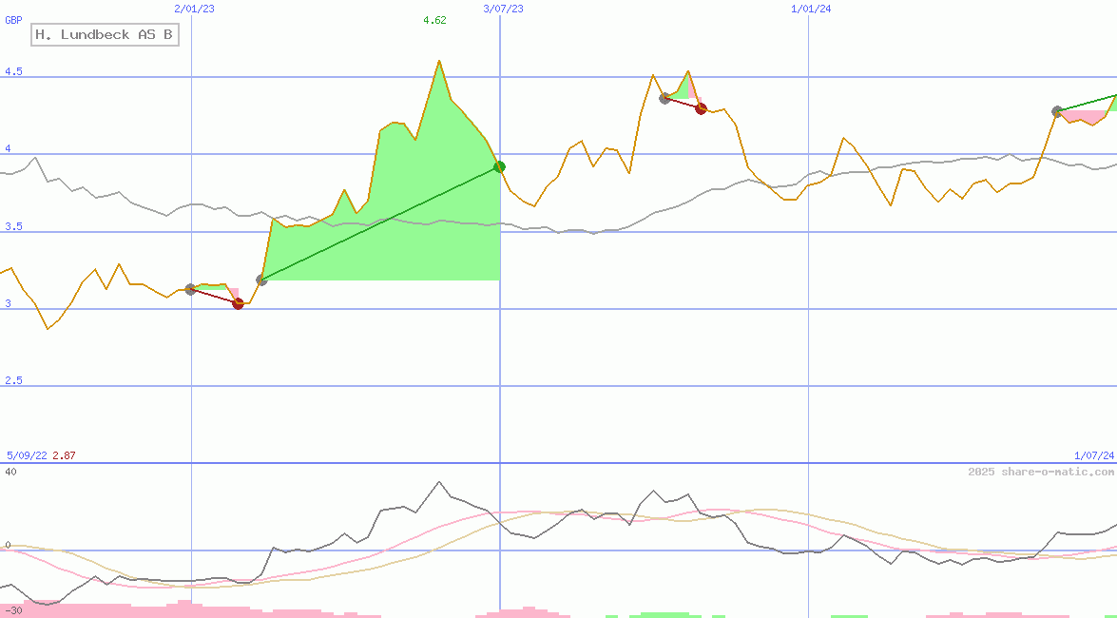The width and height of the screenshot is (1117, 618).
Task: Click the green exit marker at 3/07/23
Action: point(500,166)
